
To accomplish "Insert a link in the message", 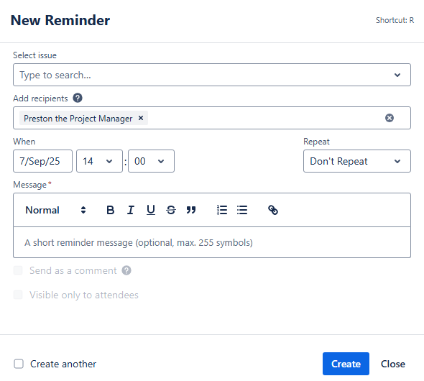I will coord(273,210).
